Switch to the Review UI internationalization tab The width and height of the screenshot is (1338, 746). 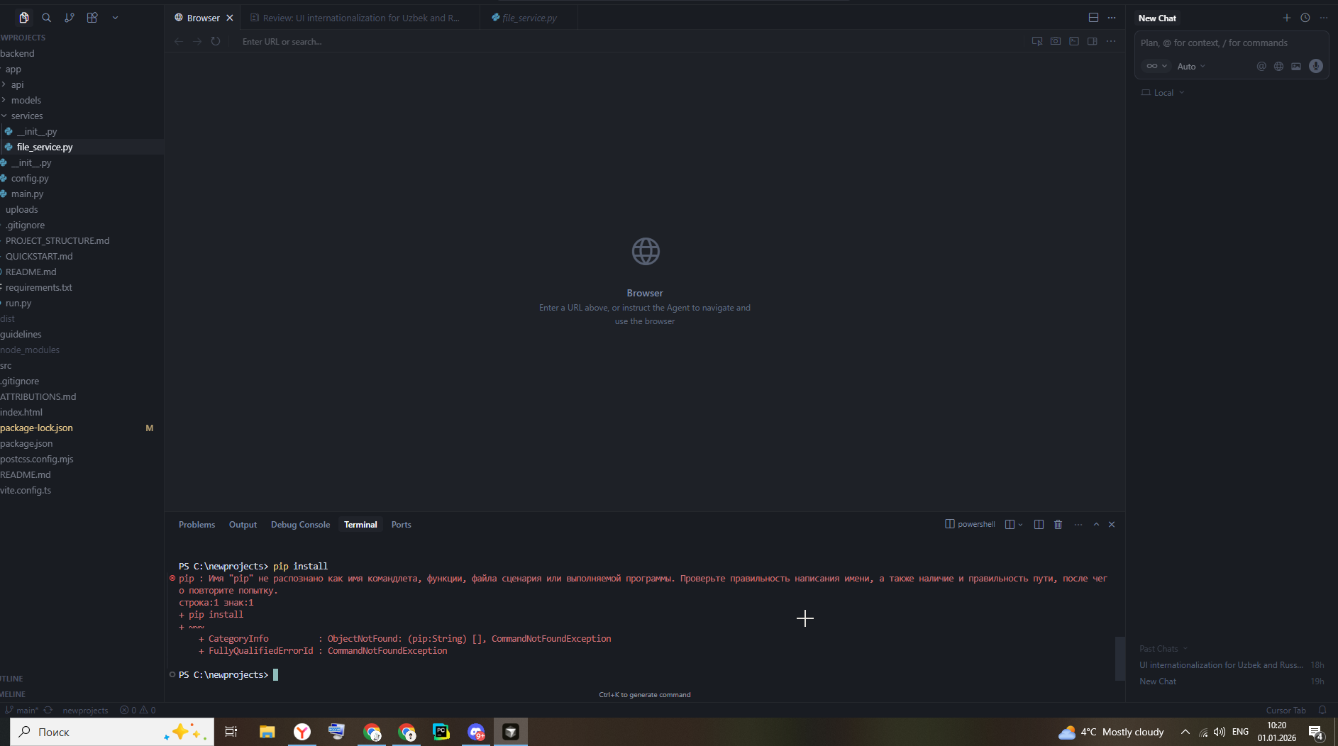[x=360, y=18]
